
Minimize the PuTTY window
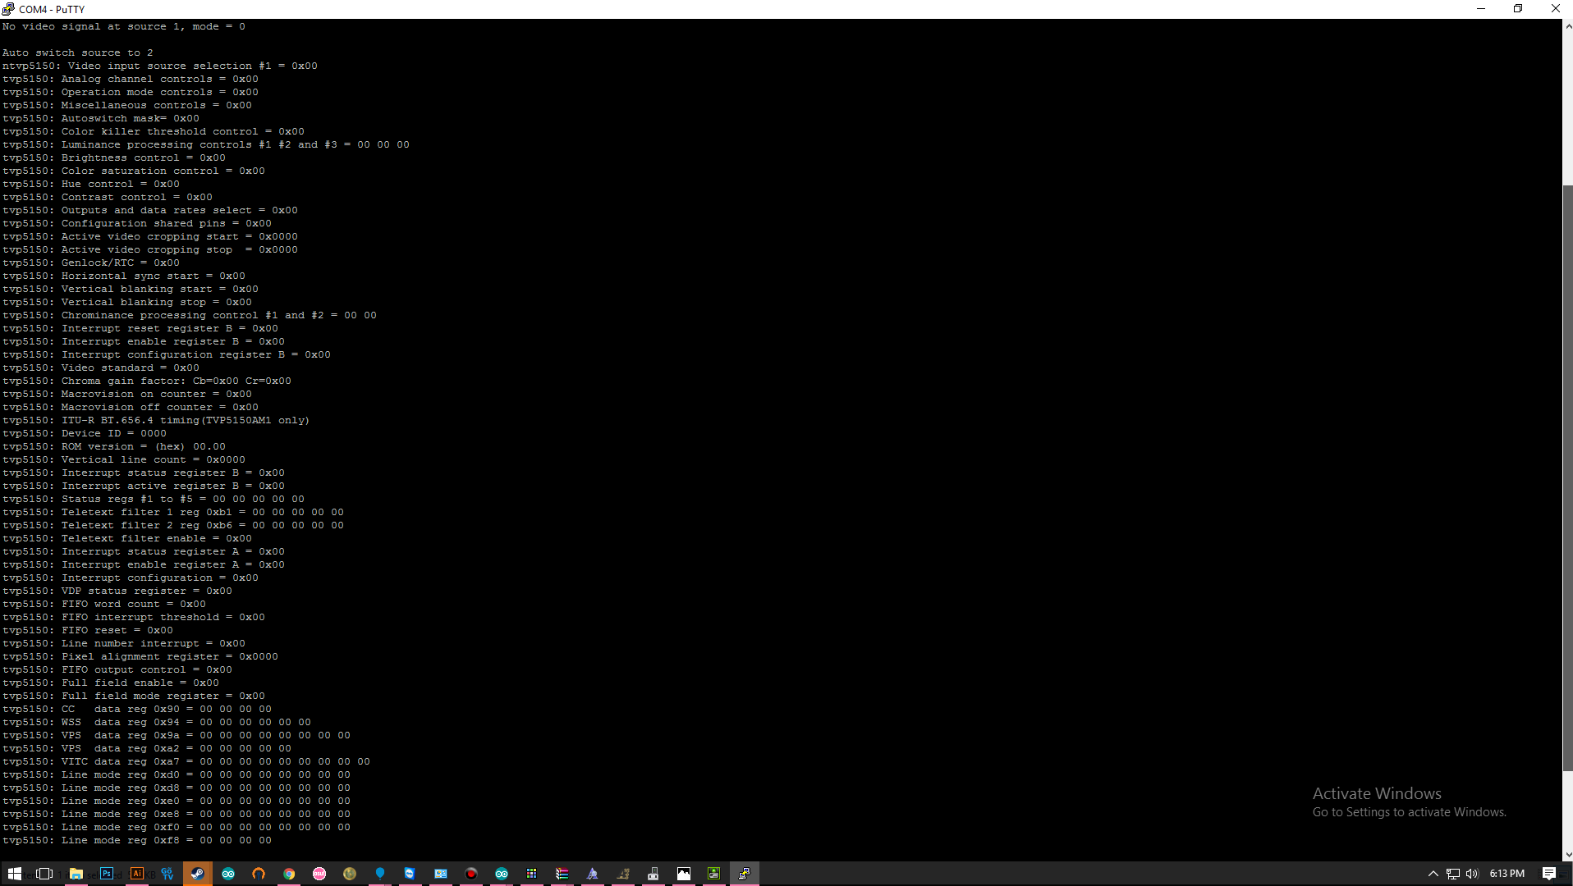click(x=1481, y=9)
